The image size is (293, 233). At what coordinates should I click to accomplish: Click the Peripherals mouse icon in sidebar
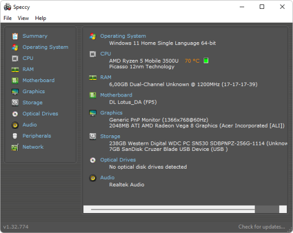point(15,136)
